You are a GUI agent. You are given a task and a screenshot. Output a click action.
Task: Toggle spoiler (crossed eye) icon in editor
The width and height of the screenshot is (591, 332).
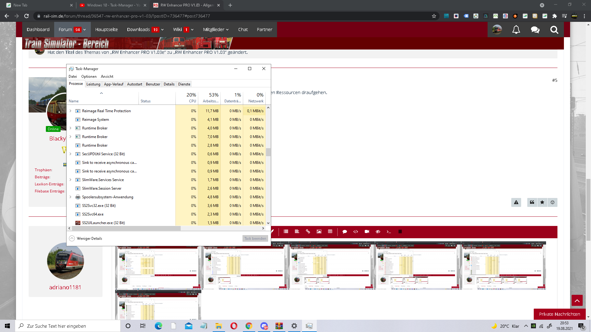tap(378, 231)
